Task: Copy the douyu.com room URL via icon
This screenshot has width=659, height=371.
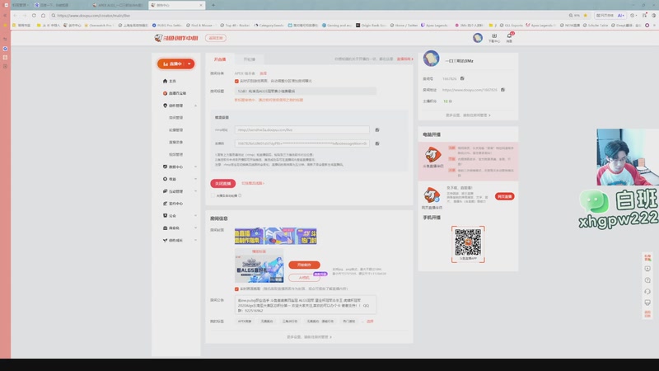Action: click(x=502, y=90)
